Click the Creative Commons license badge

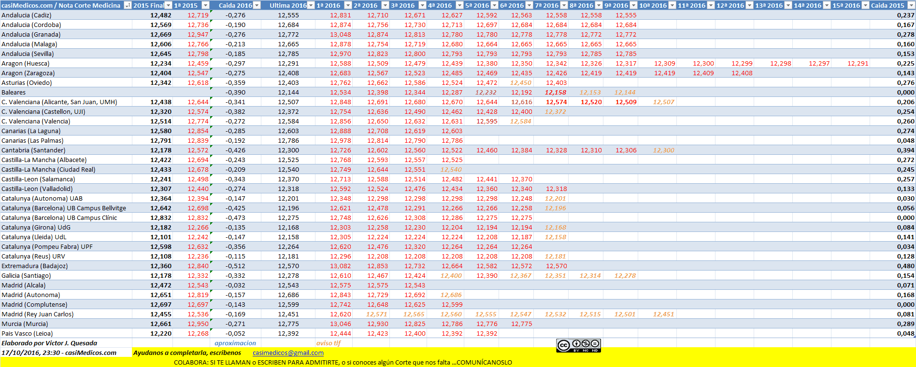(x=578, y=345)
